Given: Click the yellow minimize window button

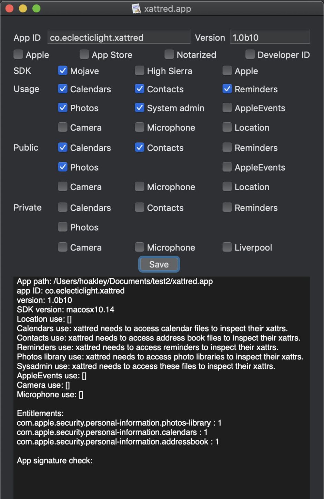Looking at the screenshot, I should pos(23,9).
